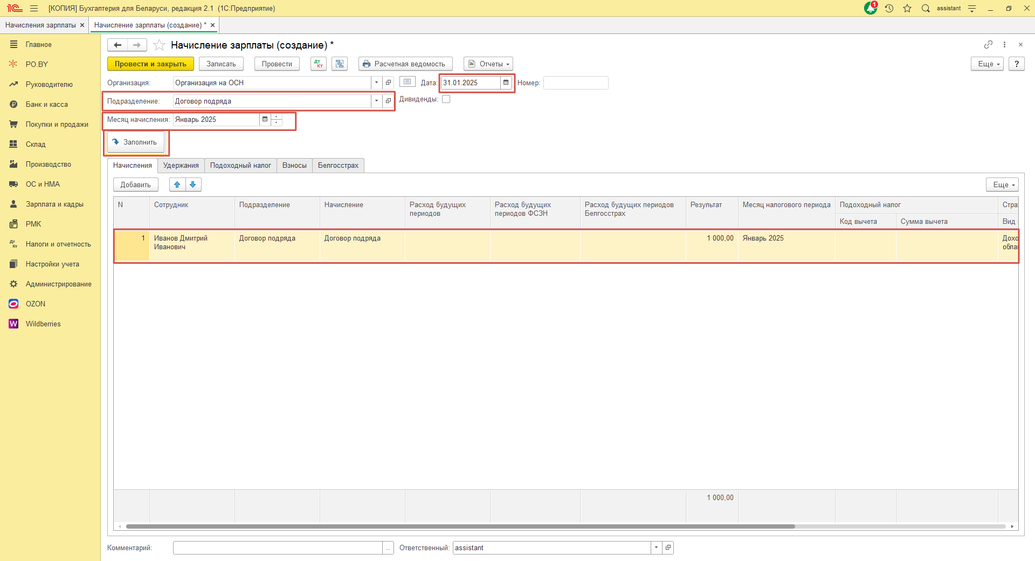The image size is (1035, 561).
Task: Click the move row up arrow
Action: pos(177,185)
